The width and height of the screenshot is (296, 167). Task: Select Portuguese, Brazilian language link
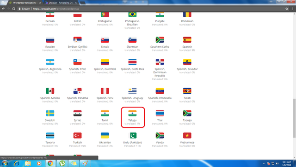pyautogui.click(x=132, y=23)
